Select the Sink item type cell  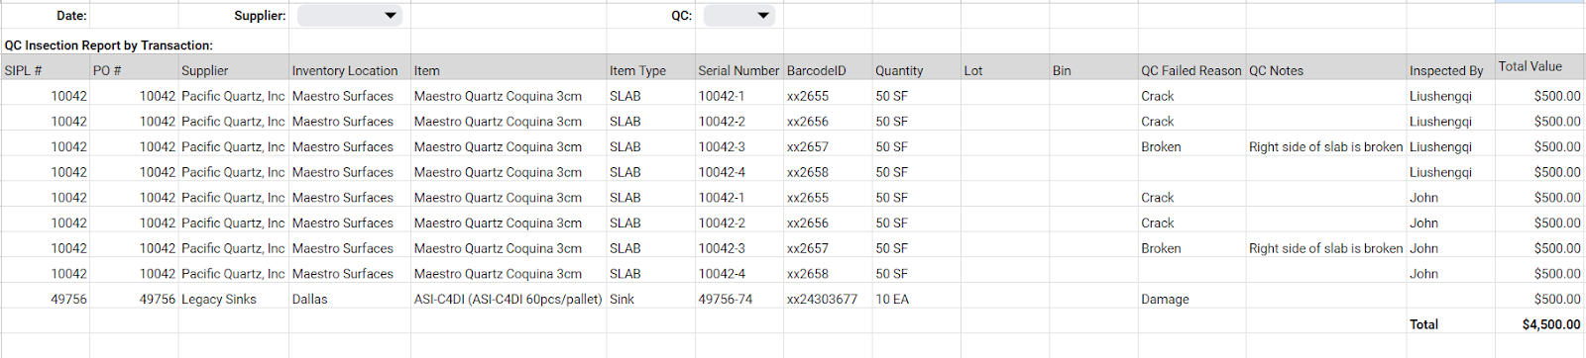point(651,299)
